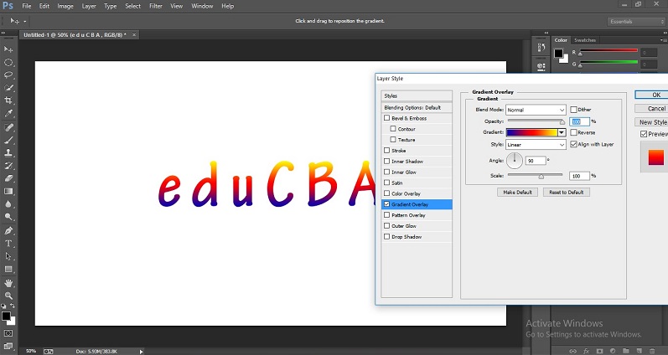Viewport: 668px width, 355px height.
Task: Open the gradient Style Linear dropdown
Action: (x=536, y=145)
